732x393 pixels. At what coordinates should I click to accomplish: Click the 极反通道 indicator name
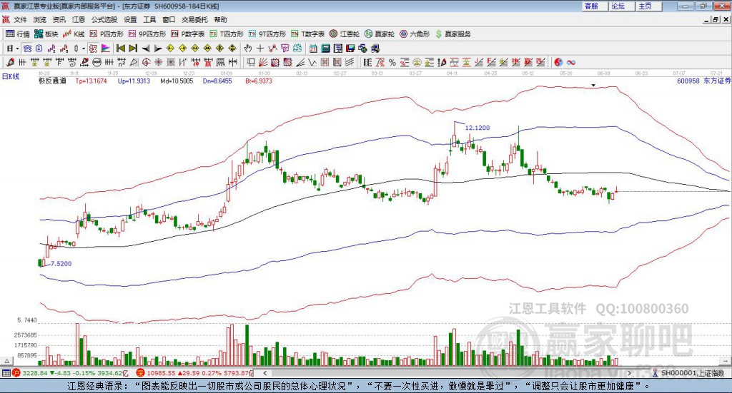click(x=52, y=81)
